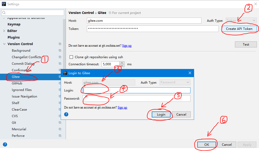Select Keymap in the settings tree
The image size is (259, 151).
coord(14,24)
